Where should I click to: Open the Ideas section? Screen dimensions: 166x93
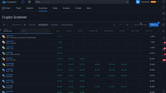[55, 8]
